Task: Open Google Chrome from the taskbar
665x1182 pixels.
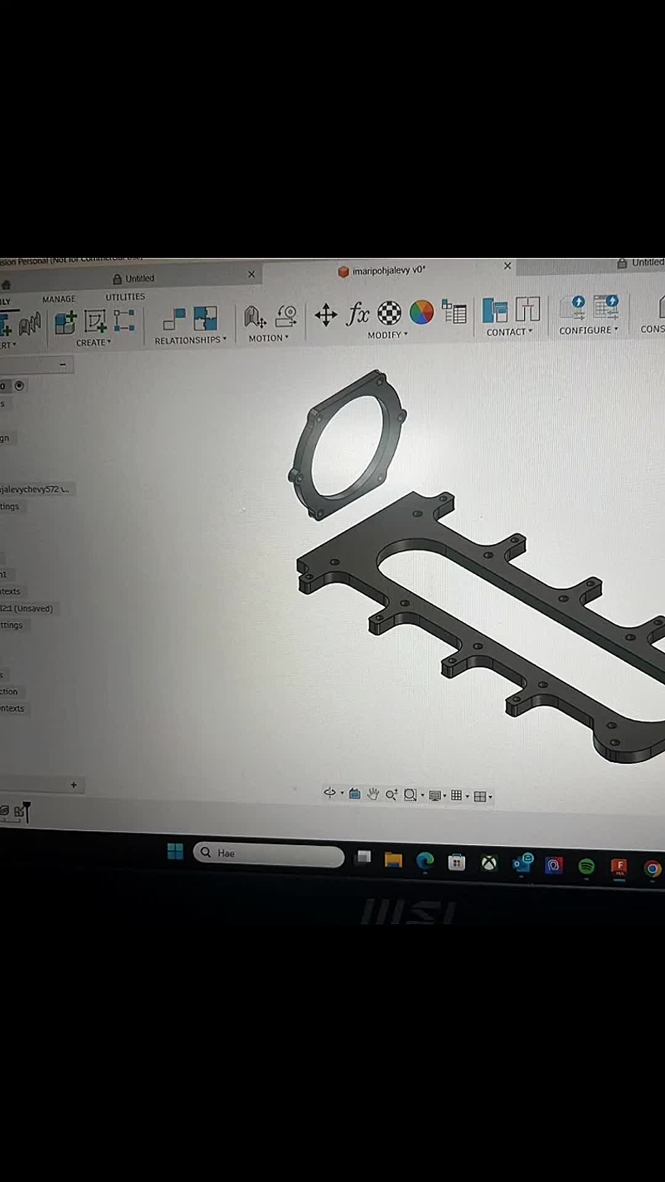Action: point(653,869)
